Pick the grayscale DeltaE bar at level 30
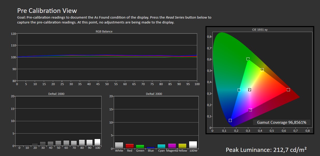The image size is (320, 156). click(x=43, y=144)
